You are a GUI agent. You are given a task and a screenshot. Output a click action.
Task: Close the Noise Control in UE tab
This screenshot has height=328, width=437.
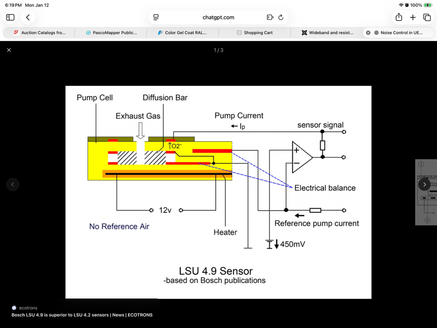(x=368, y=33)
